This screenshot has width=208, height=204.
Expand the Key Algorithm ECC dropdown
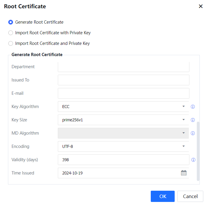(123, 107)
